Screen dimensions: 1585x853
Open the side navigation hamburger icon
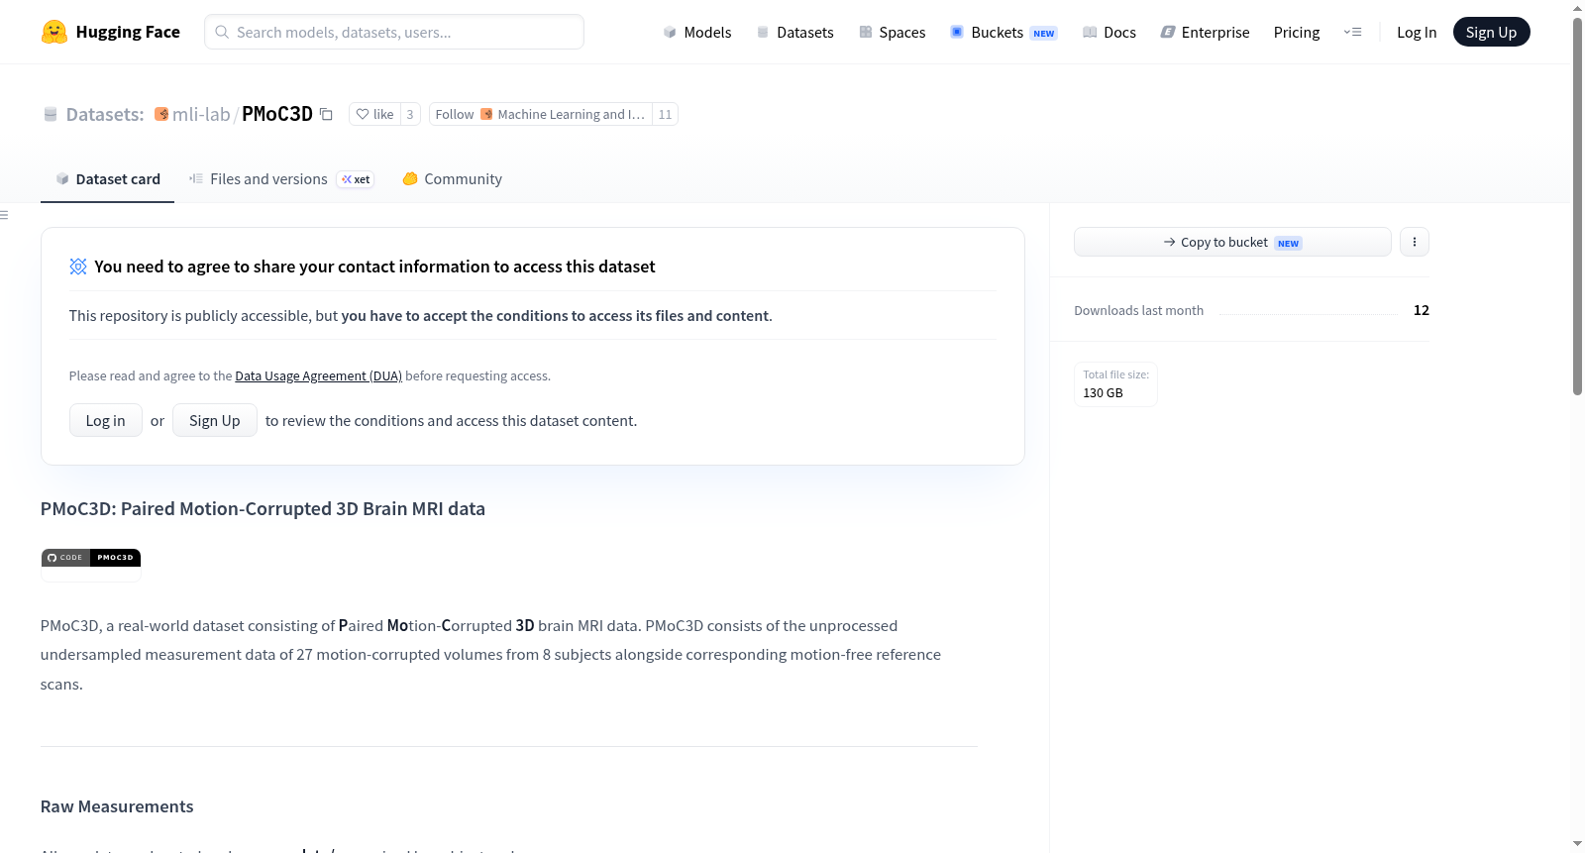tap(5, 215)
